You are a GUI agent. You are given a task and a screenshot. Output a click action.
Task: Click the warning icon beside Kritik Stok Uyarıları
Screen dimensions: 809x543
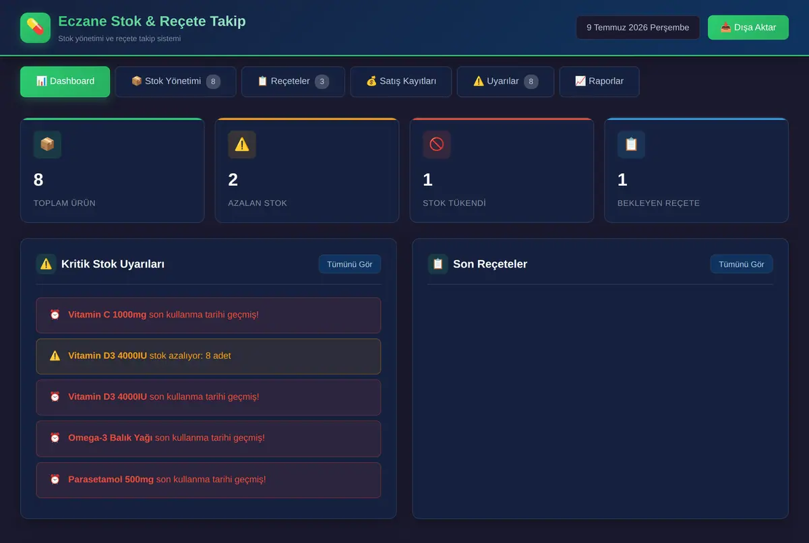coord(46,264)
